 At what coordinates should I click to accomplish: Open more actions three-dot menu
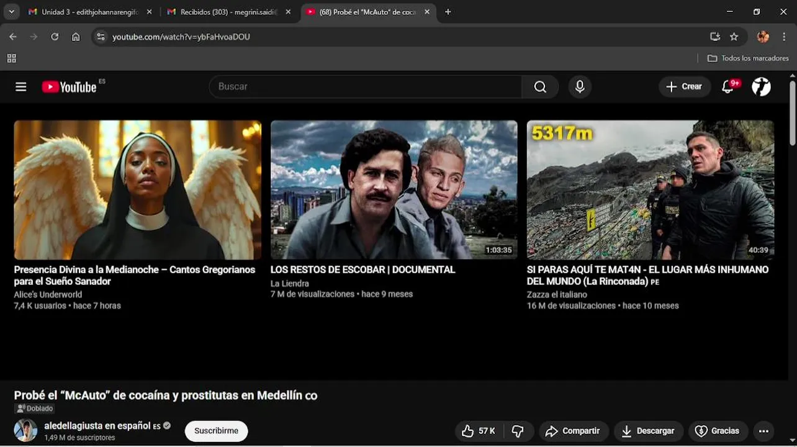tap(763, 431)
